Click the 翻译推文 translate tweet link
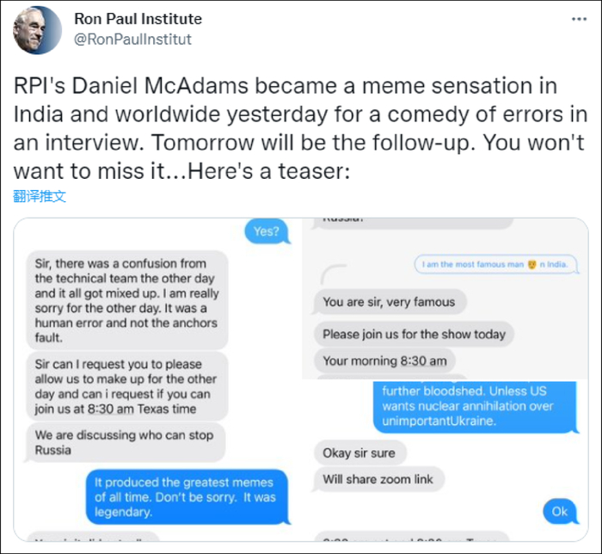The height and width of the screenshot is (554, 602). click(x=40, y=196)
